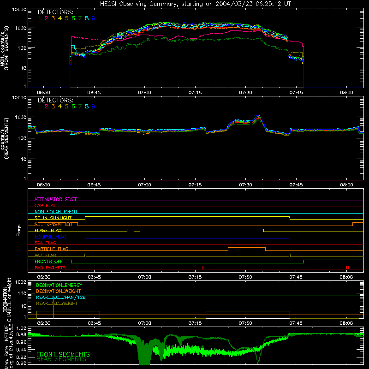This screenshot has height=369, width=369.
Task: Select orange detector 3 in front segments legend
Action: [x=53, y=18]
